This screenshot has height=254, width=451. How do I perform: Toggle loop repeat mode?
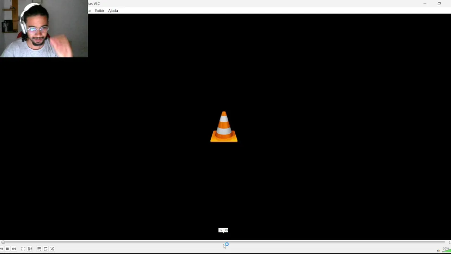[x=45, y=249]
